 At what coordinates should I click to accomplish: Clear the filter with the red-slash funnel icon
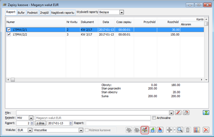[x=178, y=113]
